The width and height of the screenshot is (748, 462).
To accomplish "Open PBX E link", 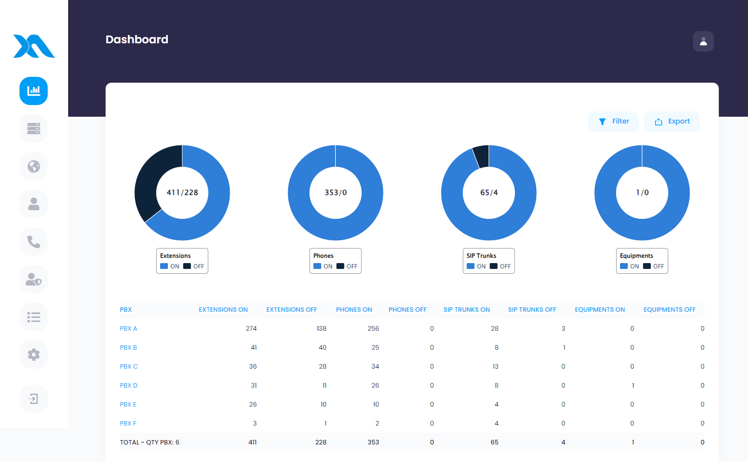I will click(128, 405).
